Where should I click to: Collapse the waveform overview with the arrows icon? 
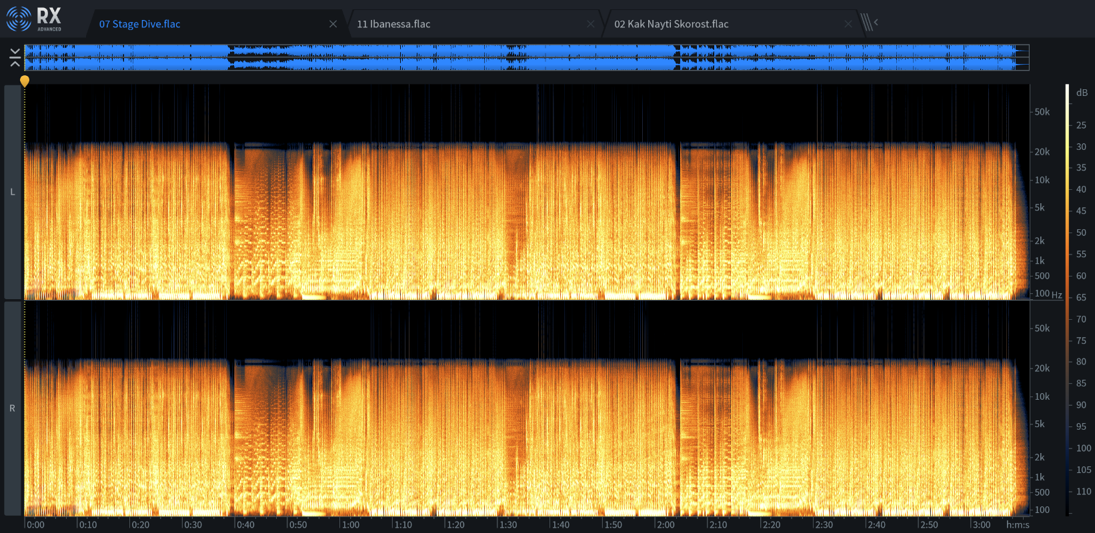coord(15,58)
